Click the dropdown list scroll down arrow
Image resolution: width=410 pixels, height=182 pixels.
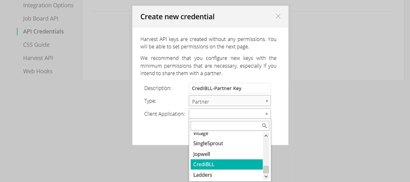[x=266, y=176]
